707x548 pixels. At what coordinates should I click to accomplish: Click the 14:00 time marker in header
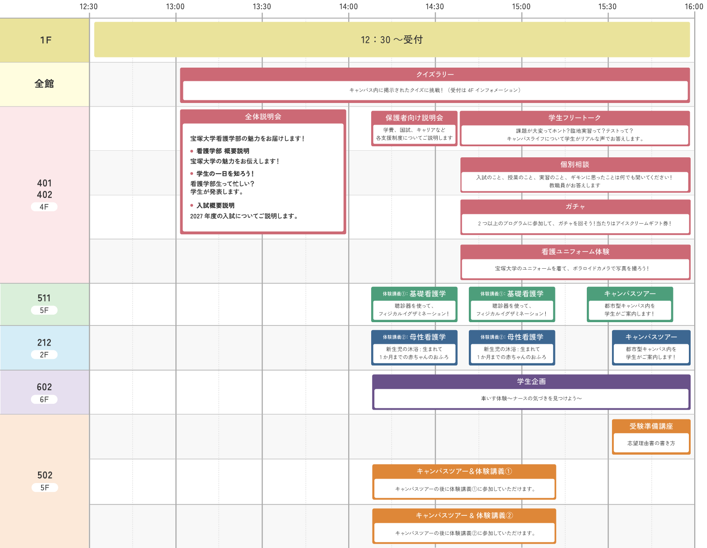348,7
